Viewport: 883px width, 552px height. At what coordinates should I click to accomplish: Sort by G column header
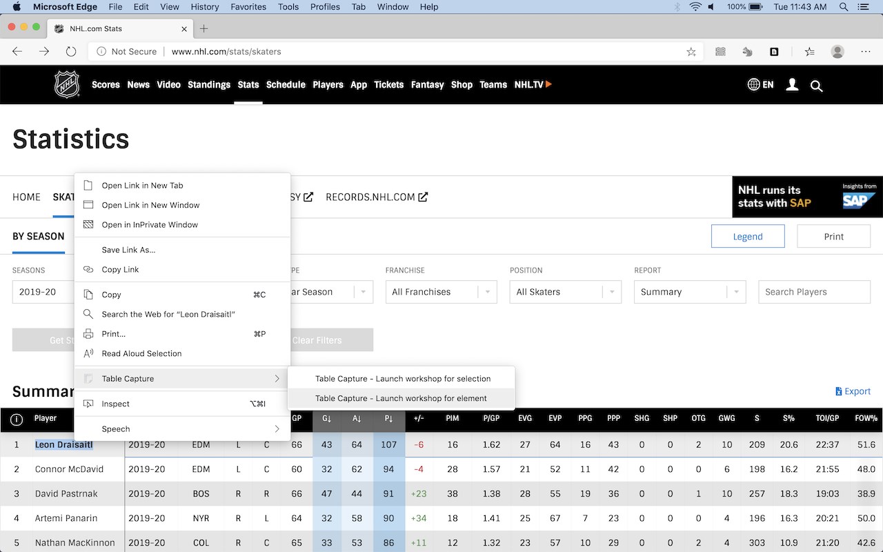326,419
